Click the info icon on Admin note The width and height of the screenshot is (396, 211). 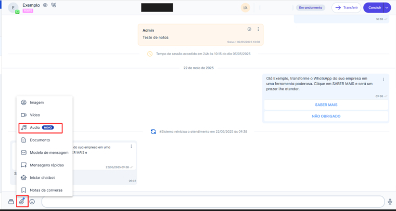point(249,29)
